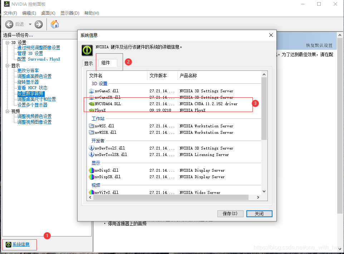Sort by 文件版本 column header

(162, 75)
